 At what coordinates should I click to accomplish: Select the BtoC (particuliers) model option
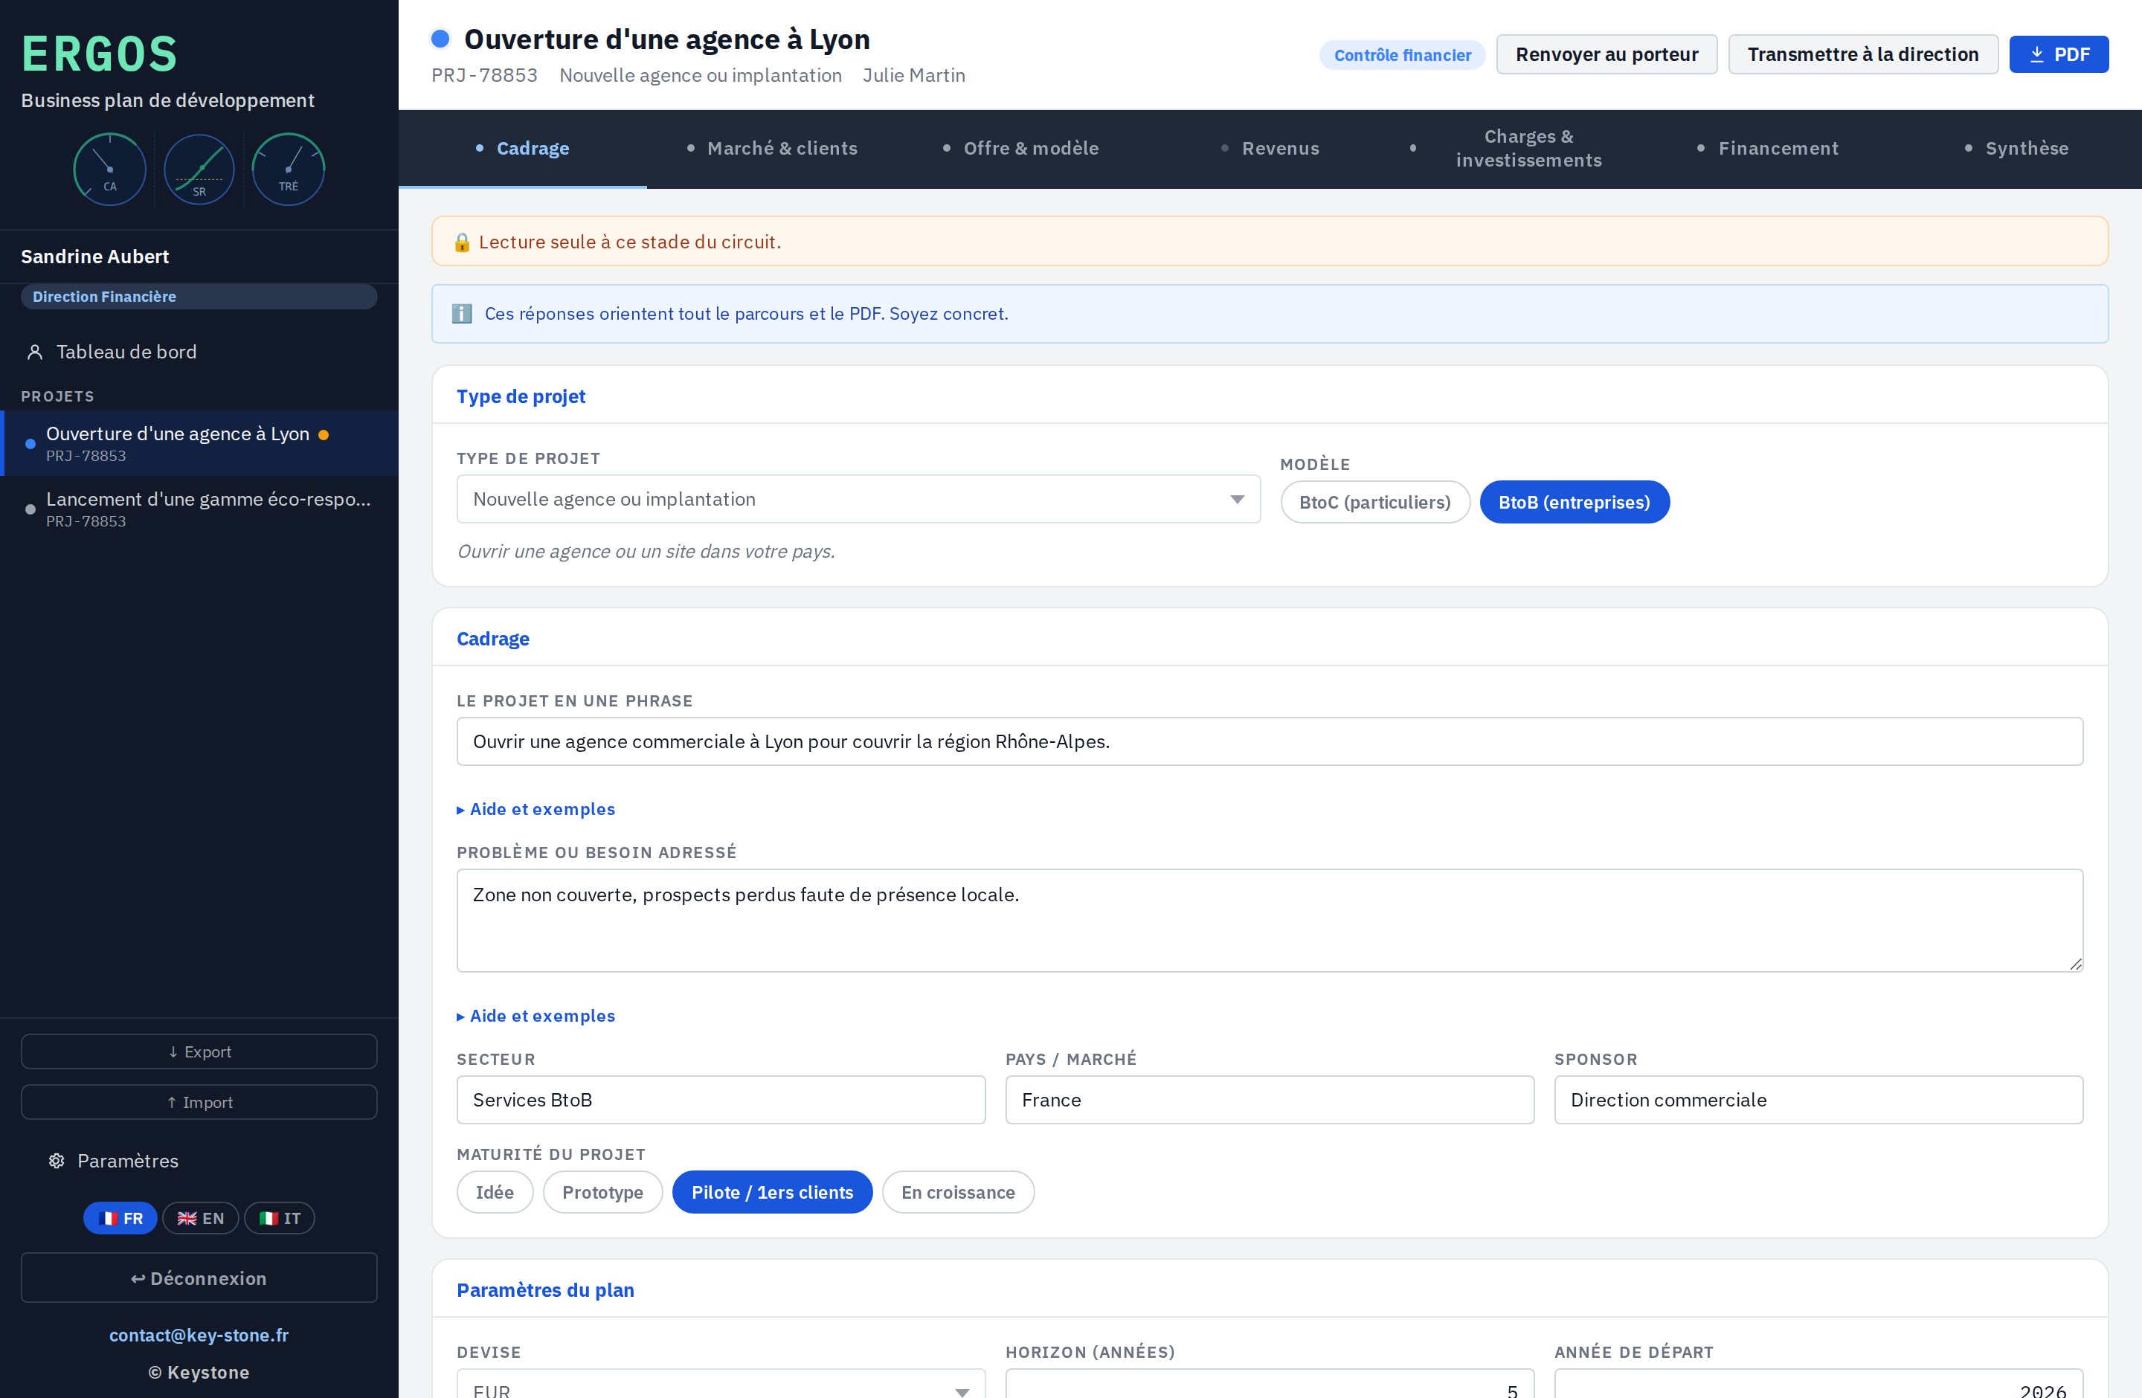tap(1374, 502)
